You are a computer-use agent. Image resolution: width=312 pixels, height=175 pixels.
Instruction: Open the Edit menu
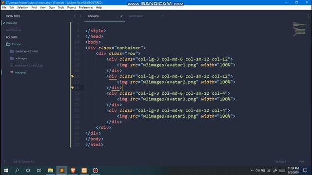point(12,8)
